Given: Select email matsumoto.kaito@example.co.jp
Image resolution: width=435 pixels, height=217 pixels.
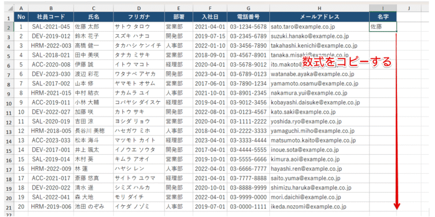Looking at the screenshot, I should pos(319,140).
